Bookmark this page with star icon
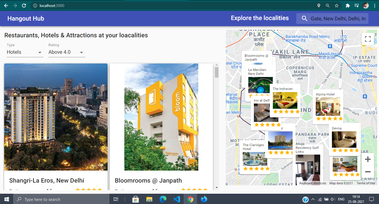 (x=337, y=6)
